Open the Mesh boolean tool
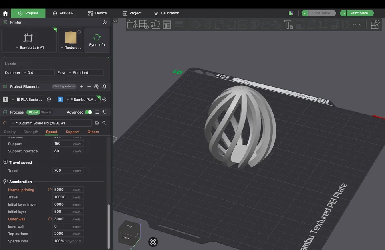 click(254, 24)
